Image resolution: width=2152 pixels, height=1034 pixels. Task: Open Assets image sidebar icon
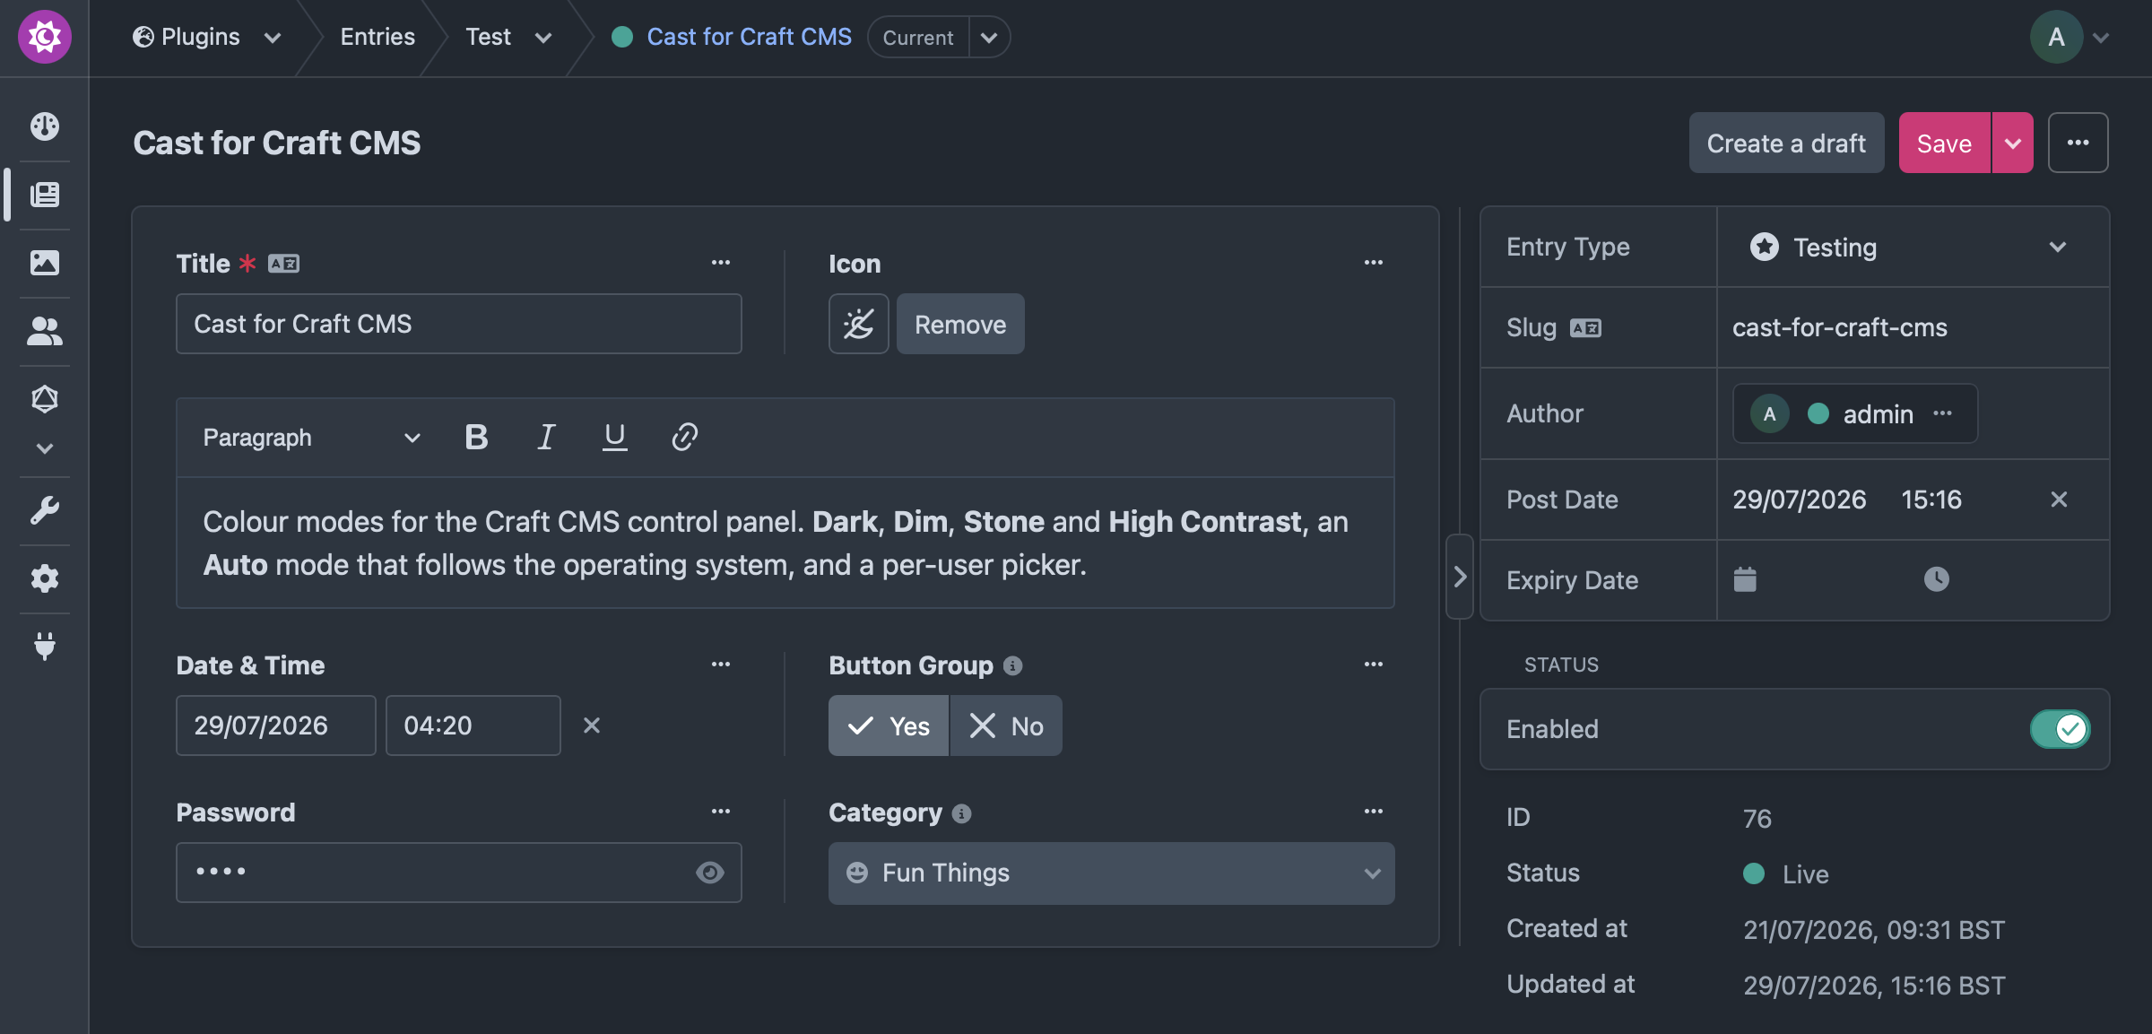point(45,263)
